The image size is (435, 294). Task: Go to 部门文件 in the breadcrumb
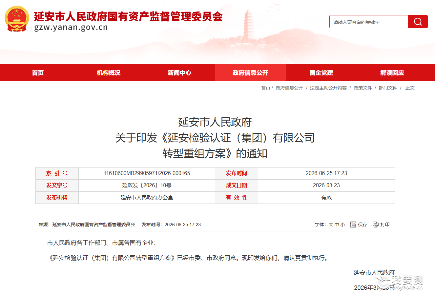388,88
